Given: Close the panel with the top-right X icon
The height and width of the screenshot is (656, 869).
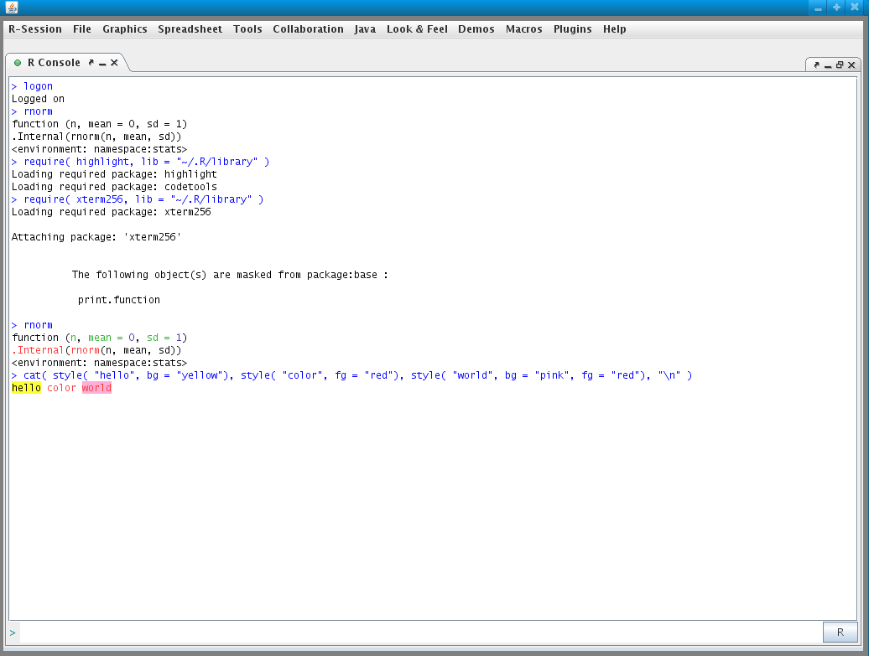Looking at the screenshot, I should click(852, 65).
